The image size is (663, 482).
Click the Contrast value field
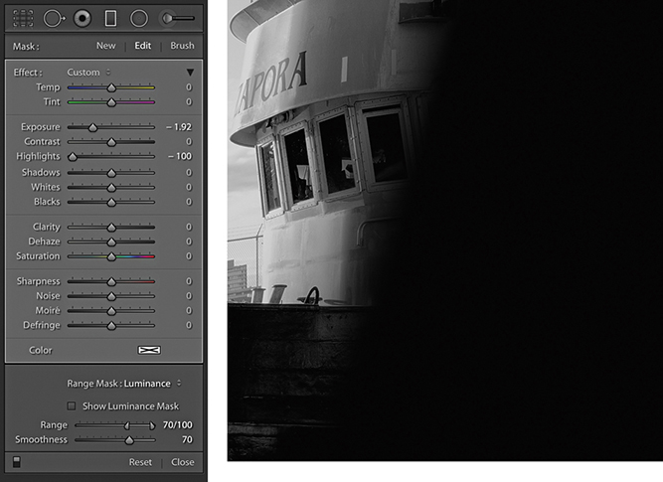pos(189,142)
